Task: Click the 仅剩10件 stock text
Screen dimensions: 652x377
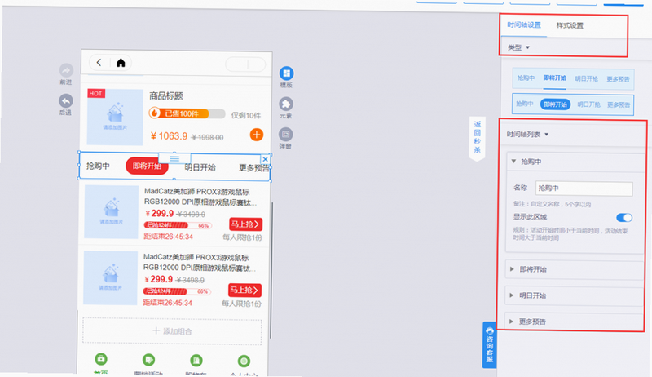Action: [x=246, y=116]
